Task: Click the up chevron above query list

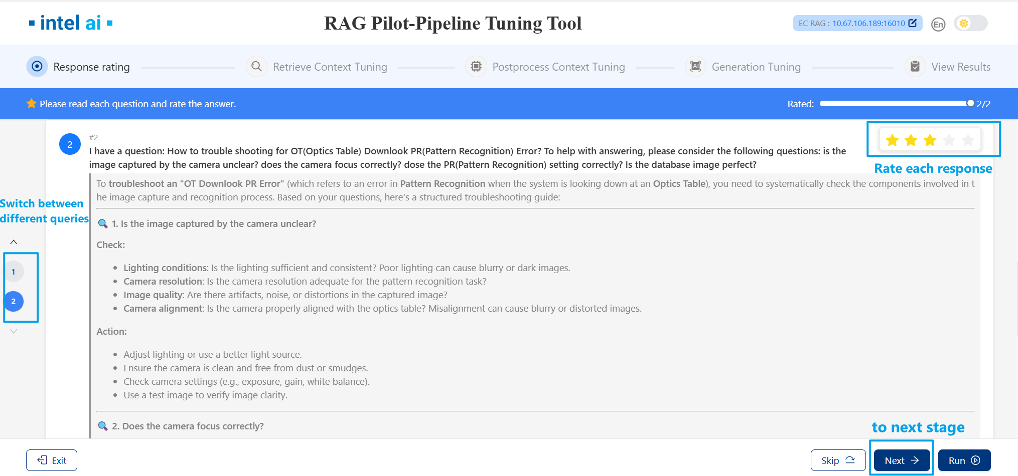Action: pyautogui.click(x=14, y=242)
